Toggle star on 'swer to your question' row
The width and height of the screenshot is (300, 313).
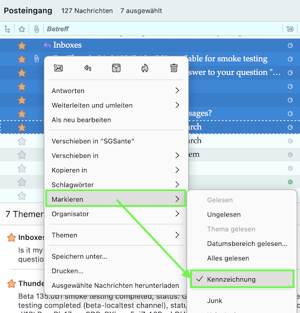click(22, 73)
